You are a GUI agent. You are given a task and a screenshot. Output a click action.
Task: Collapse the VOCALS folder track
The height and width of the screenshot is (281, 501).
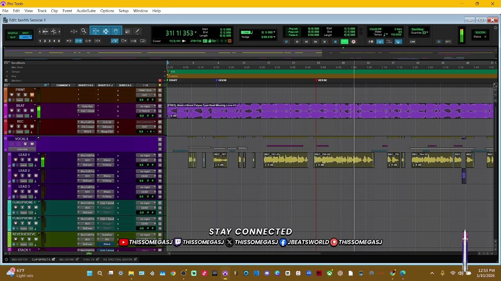pyautogui.click(x=6, y=139)
